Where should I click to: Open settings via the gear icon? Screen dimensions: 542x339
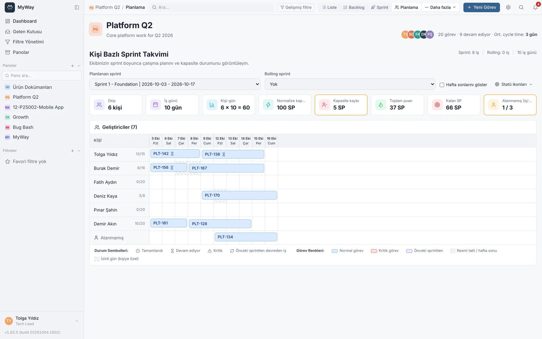coord(508,7)
